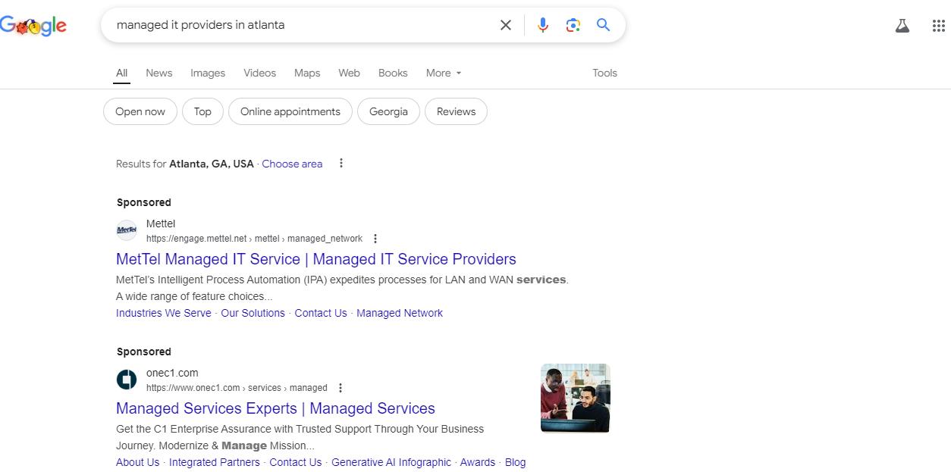
Task: Click the onec1.com advertiser name
Action: [172, 373]
